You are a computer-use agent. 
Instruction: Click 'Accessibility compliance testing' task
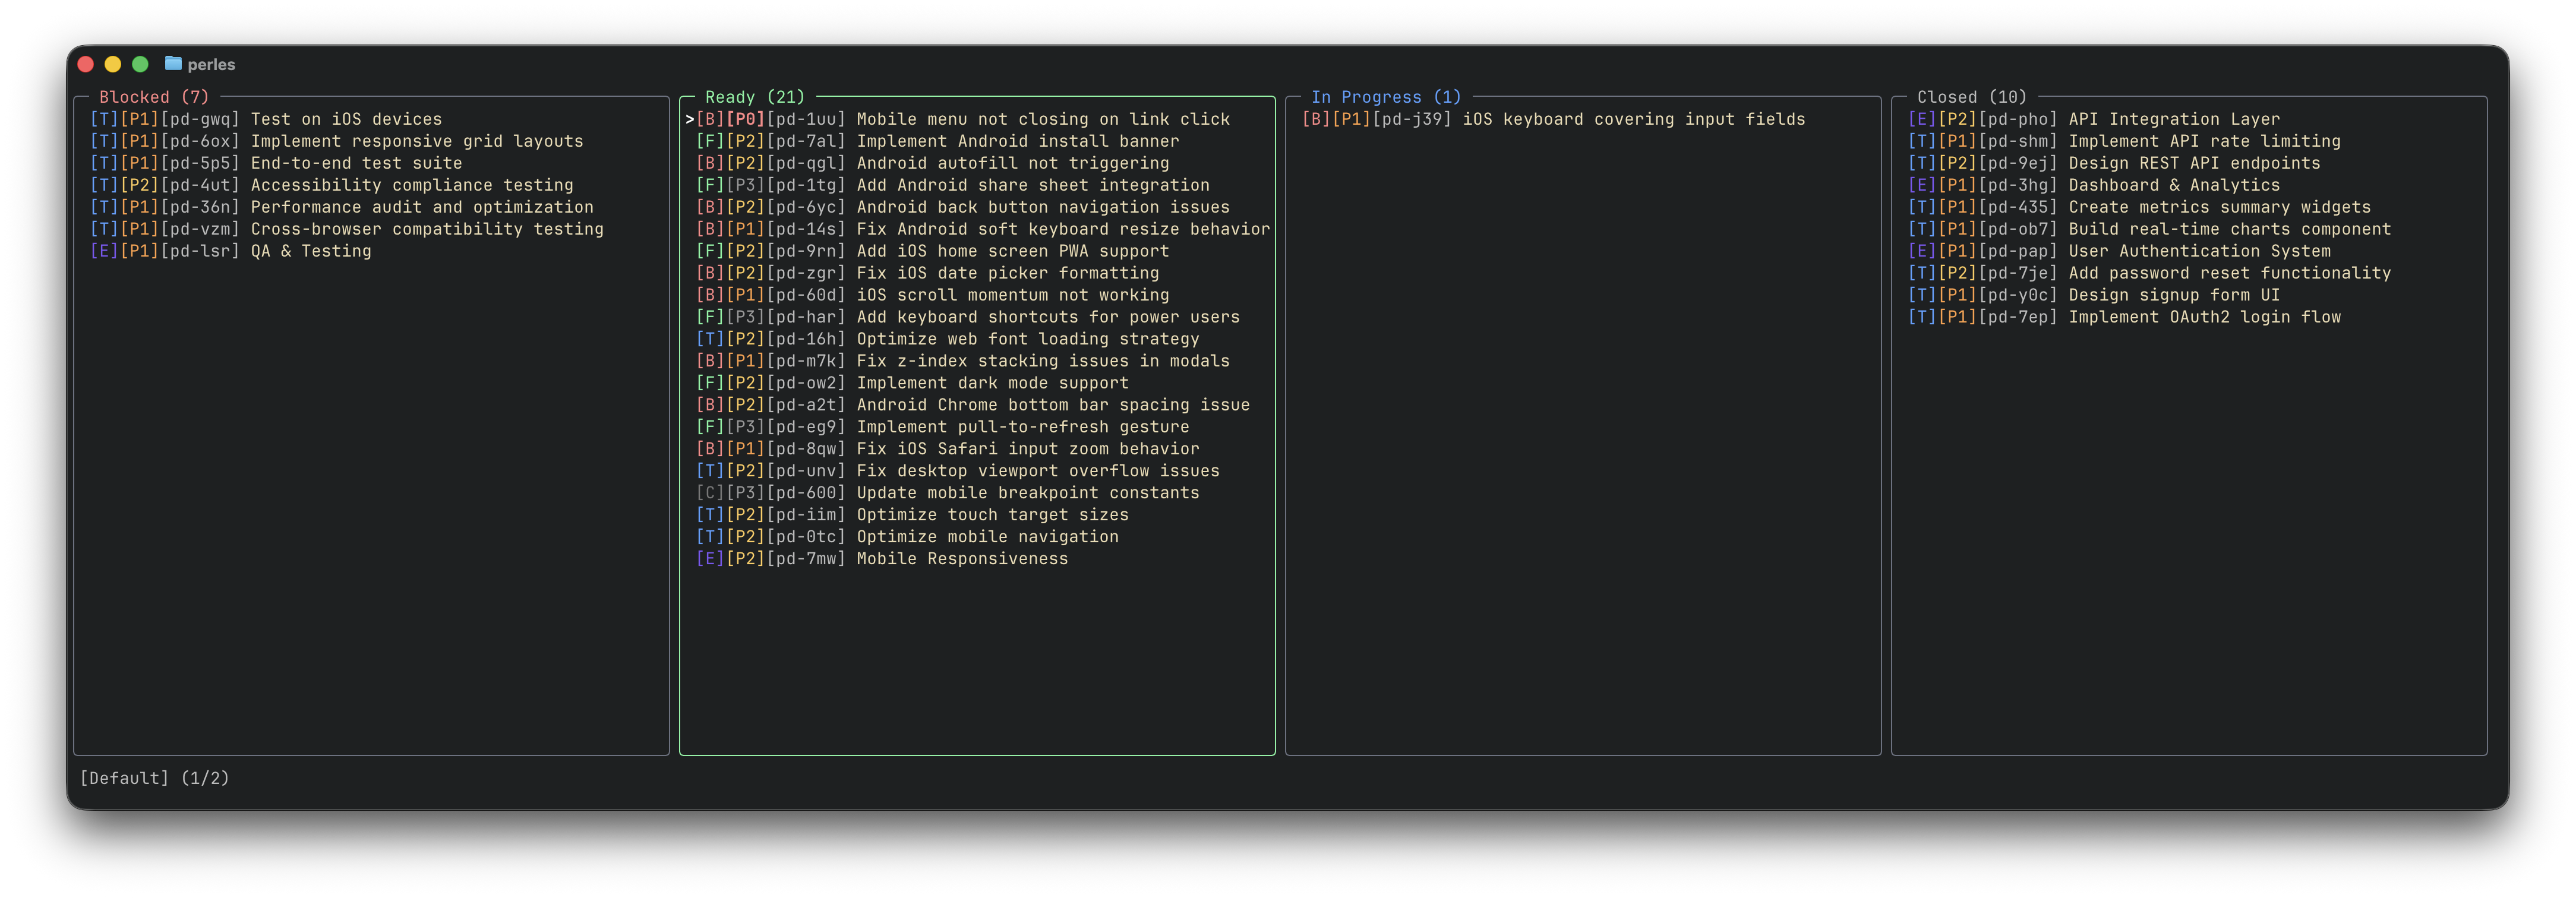pyautogui.click(x=411, y=185)
